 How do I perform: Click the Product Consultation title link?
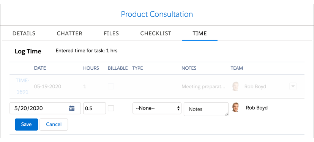157,14
